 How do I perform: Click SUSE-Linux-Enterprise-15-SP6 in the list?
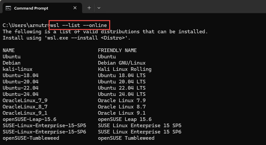[x=44, y=131]
